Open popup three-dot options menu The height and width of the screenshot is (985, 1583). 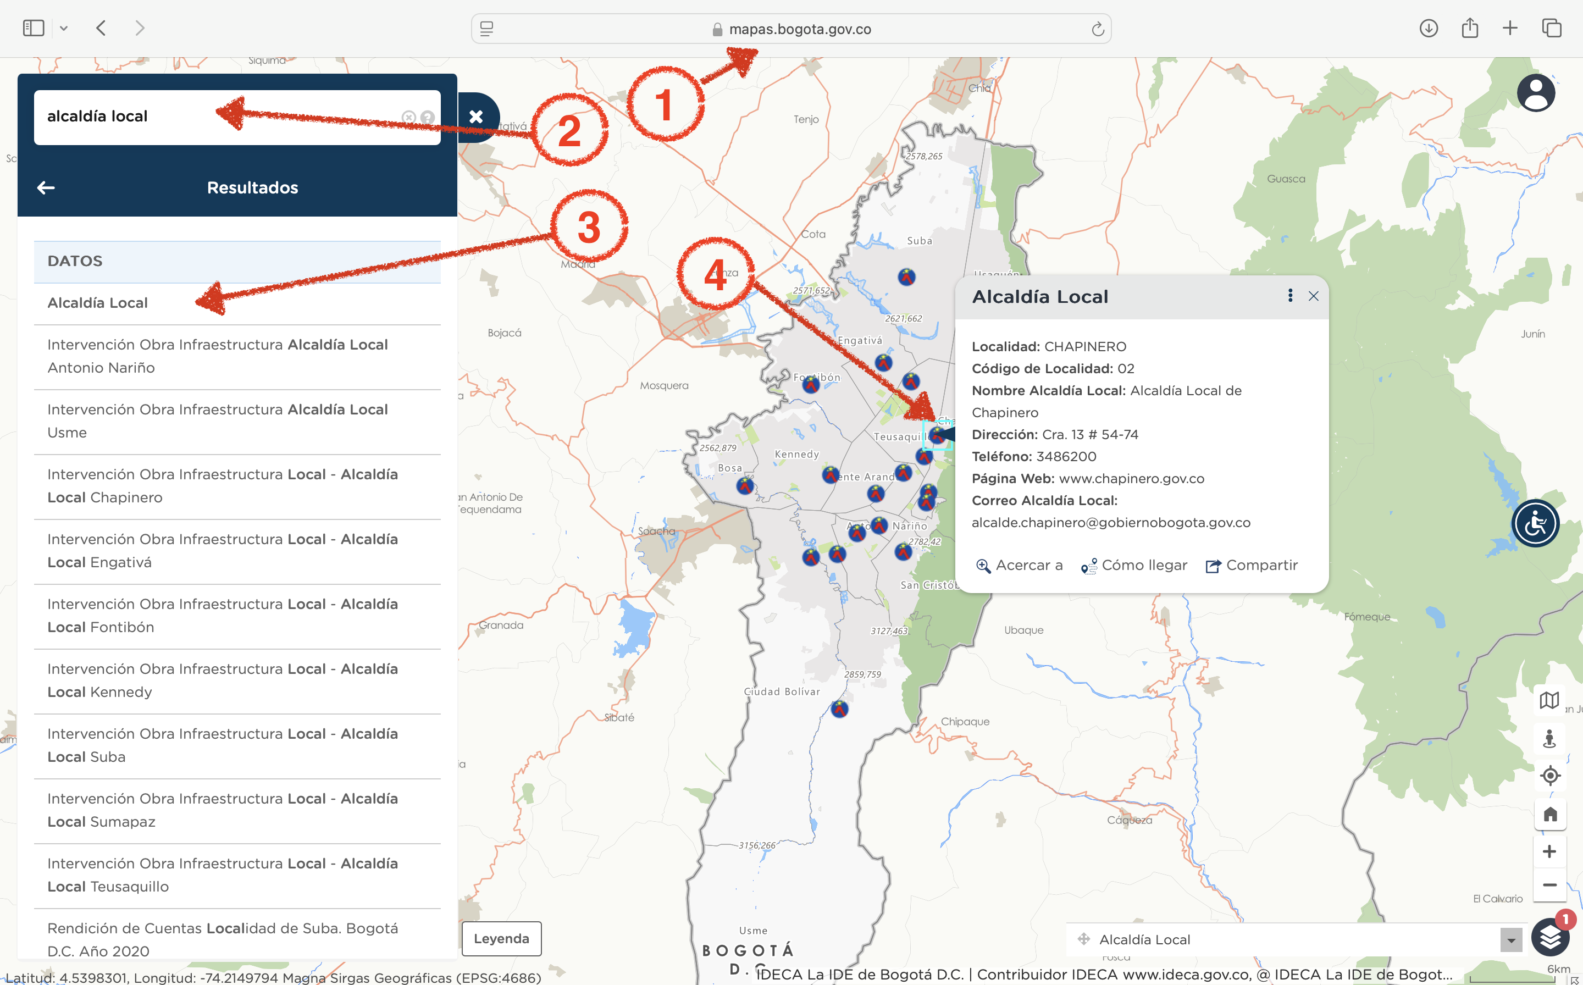pyautogui.click(x=1290, y=296)
